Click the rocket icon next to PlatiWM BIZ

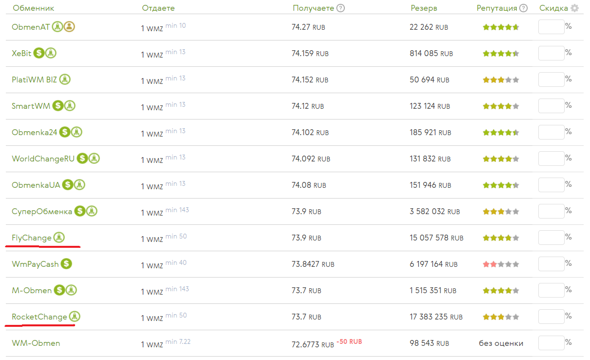[65, 80]
